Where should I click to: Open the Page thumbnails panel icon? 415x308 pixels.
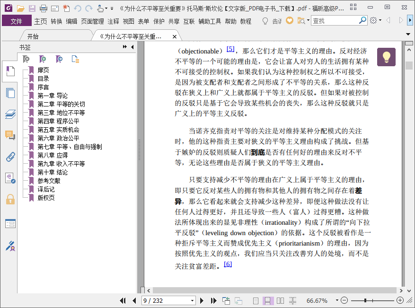(10, 93)
